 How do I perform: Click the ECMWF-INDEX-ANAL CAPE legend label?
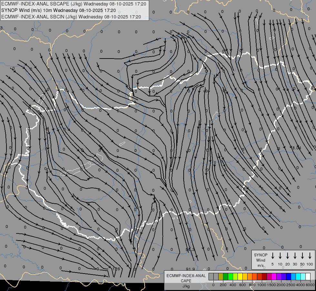click(186, 278)
